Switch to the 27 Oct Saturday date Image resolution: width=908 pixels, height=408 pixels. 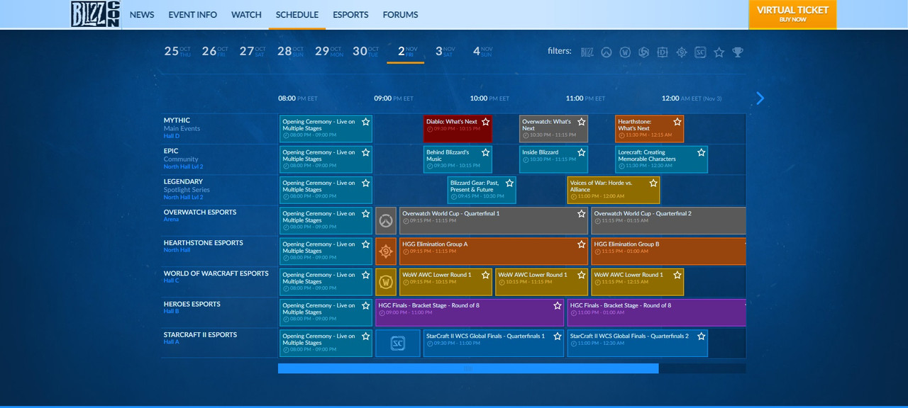(253, 51)
